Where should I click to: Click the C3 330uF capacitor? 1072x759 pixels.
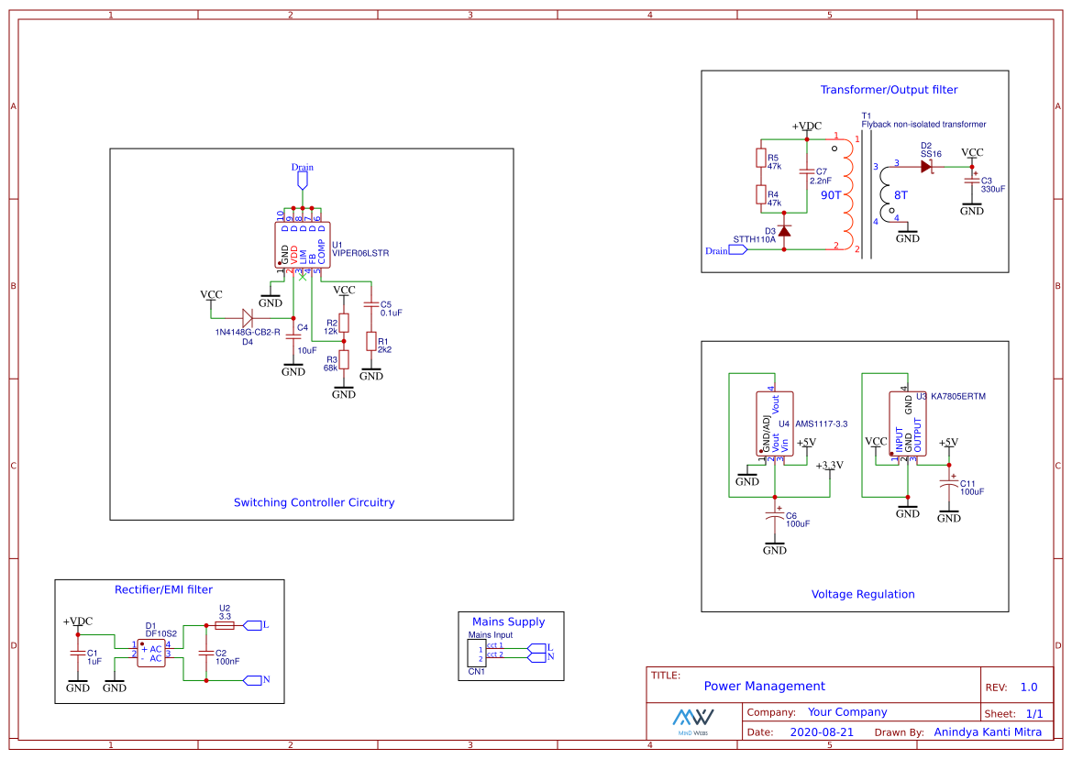pos(971,181)
